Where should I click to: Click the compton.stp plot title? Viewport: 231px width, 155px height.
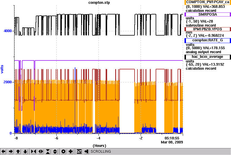99,3
